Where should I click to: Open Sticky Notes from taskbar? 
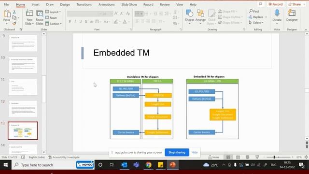(x=160, y=165)
